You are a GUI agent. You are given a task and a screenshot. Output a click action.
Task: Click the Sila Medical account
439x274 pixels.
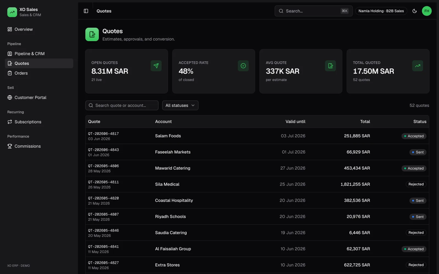[167, 184]
